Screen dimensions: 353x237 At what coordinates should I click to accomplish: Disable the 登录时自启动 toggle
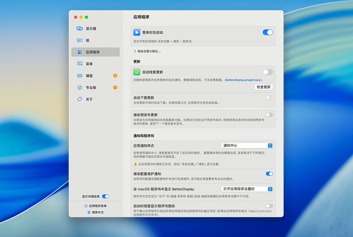[267, 33]
